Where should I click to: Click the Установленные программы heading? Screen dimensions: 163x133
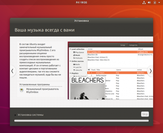[35, 84]
